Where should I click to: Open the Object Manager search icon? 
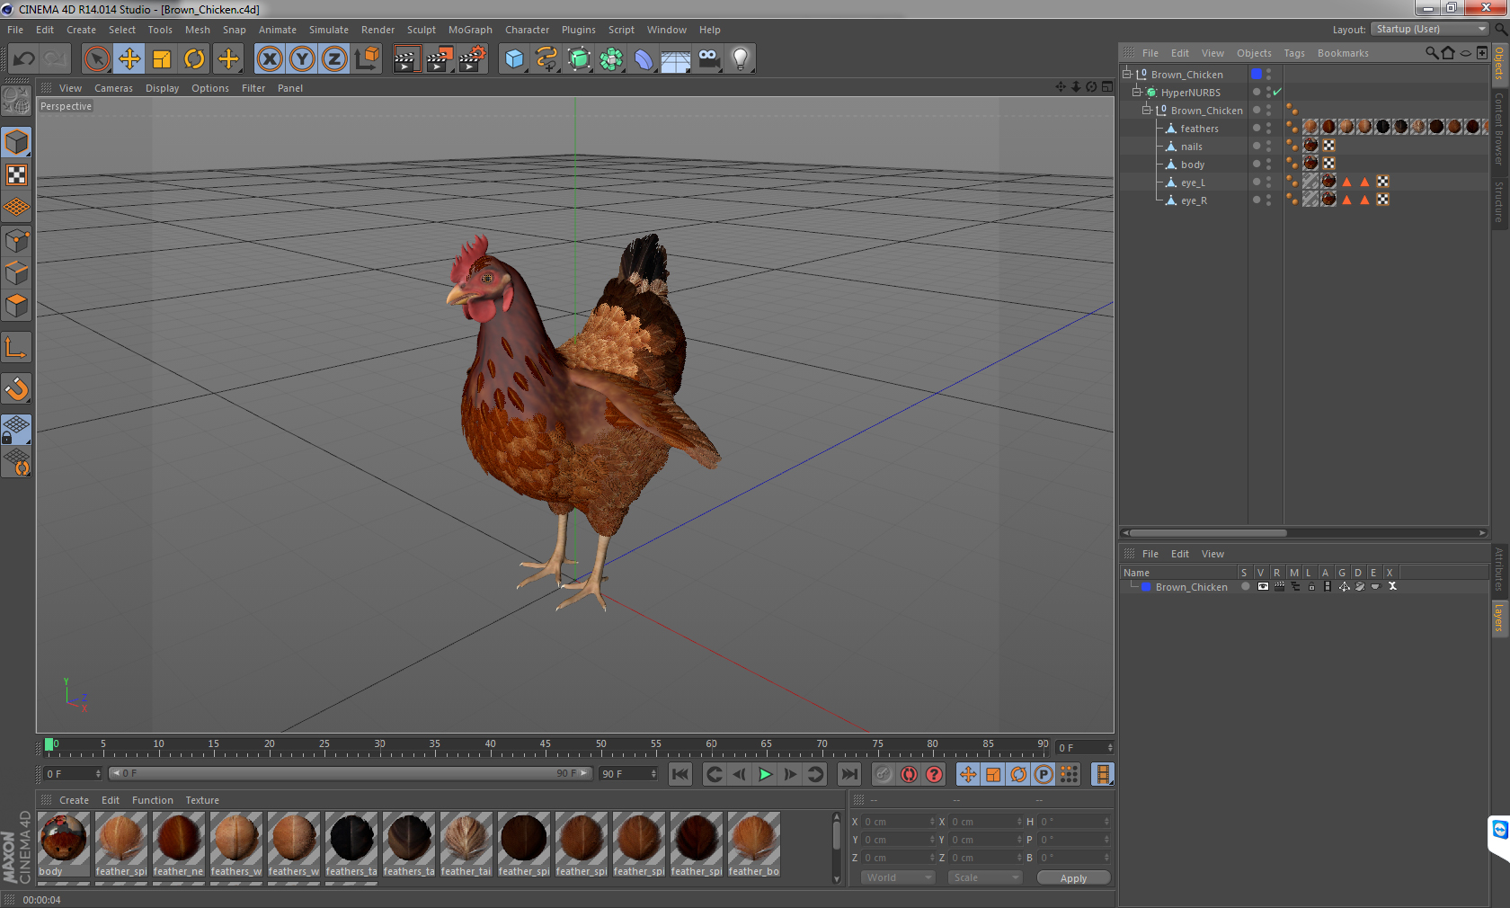coord(1431,53)
